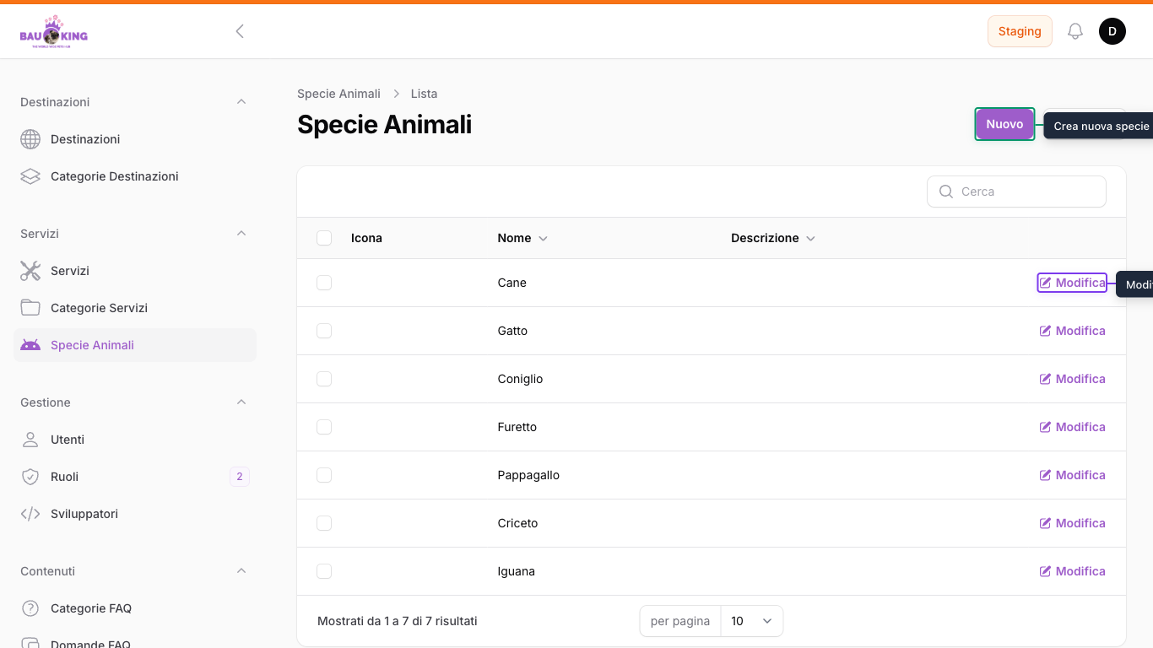Check the checkbox next to Pappagallo
Image resolution: width=1153 pixels, height=648 pixels.
pos(324,475)
